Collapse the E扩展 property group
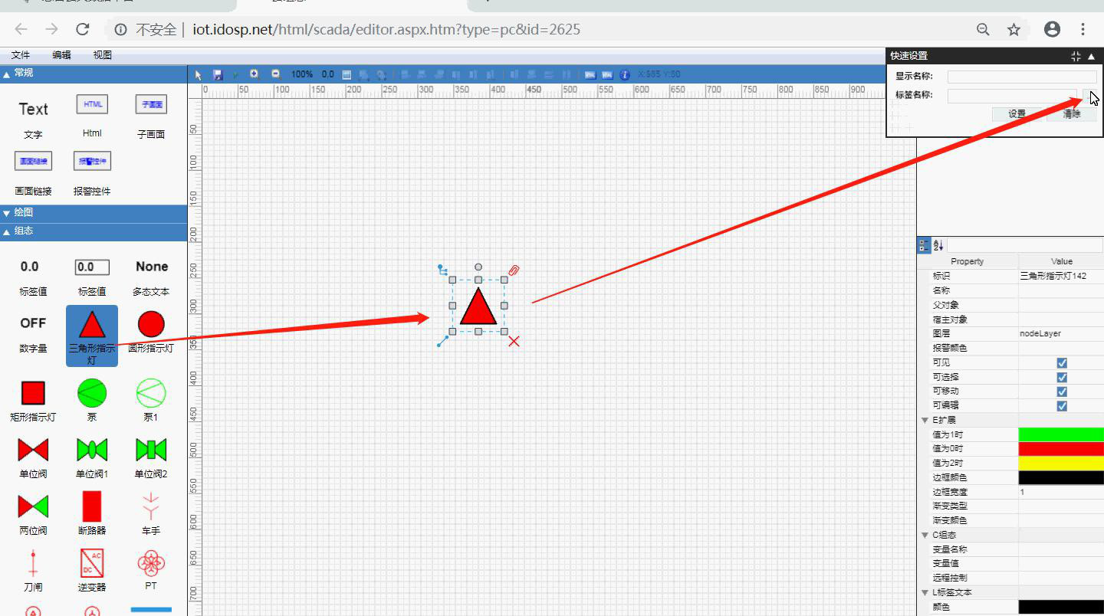The width and height of the screenshot is (1104, 616). point(925,420)
